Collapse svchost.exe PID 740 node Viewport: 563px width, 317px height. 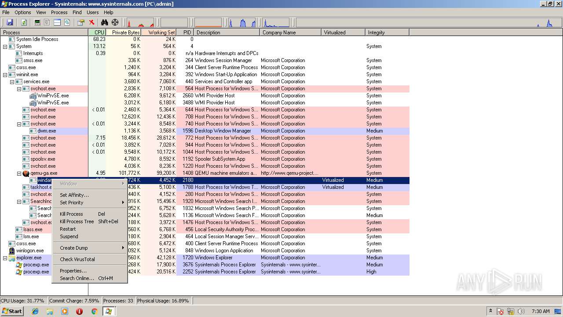pos(19,124)
